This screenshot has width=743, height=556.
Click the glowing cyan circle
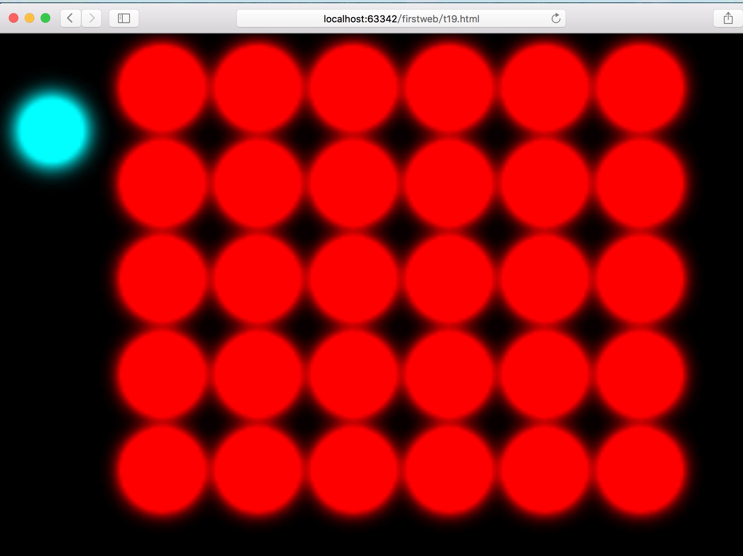[x=51, y=130]
